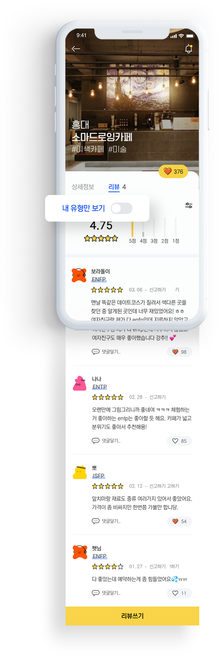Add a comment on 뽀's review
Viewport: 219px width, 656px height.
[106, 521]
